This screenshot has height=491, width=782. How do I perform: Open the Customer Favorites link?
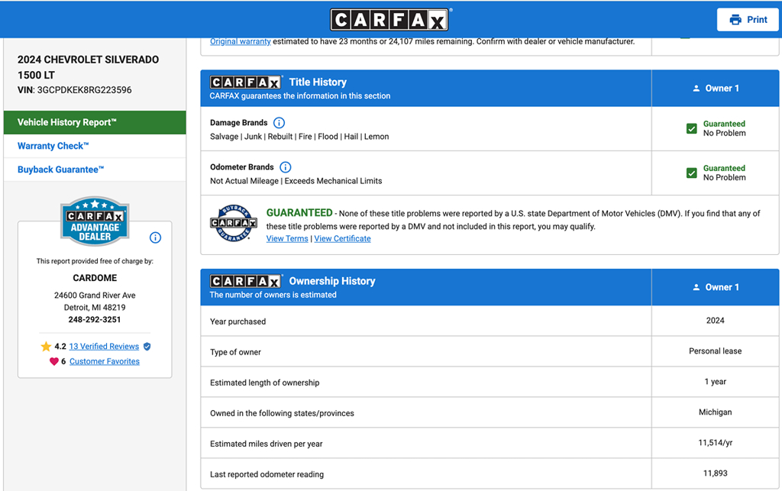[x=104, y=361]
